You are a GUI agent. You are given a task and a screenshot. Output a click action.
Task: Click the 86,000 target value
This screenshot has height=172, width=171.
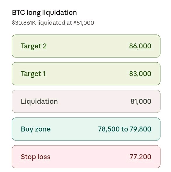[x=140, y=46]
